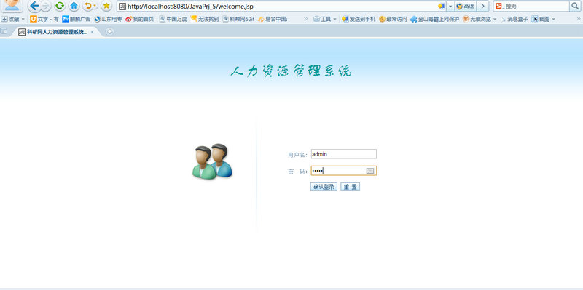This screenshot has height=290, width=583.
Task: Click the grayed forward arrow
Action: tap(45, 6)
